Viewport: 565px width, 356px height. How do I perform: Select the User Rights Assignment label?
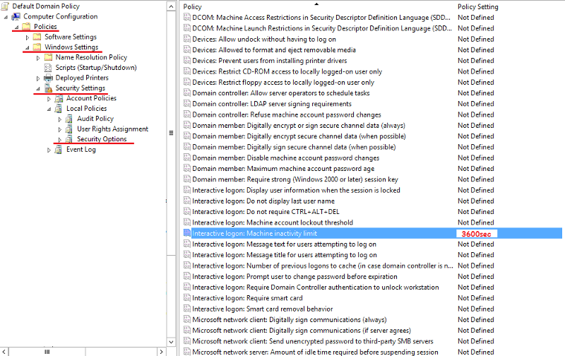tap(112, 129)
